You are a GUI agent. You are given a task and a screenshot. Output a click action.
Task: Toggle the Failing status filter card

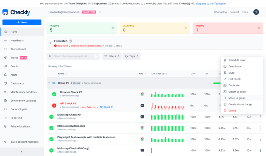(228, 28)
